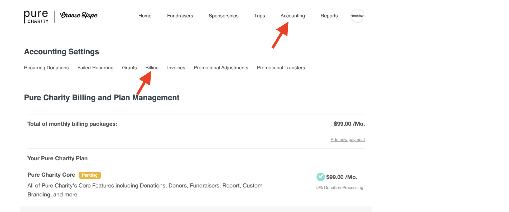Open the Choose Hope profile avatar
The width and height of the screenshot is (509, 212).
(x=357, y=16)
